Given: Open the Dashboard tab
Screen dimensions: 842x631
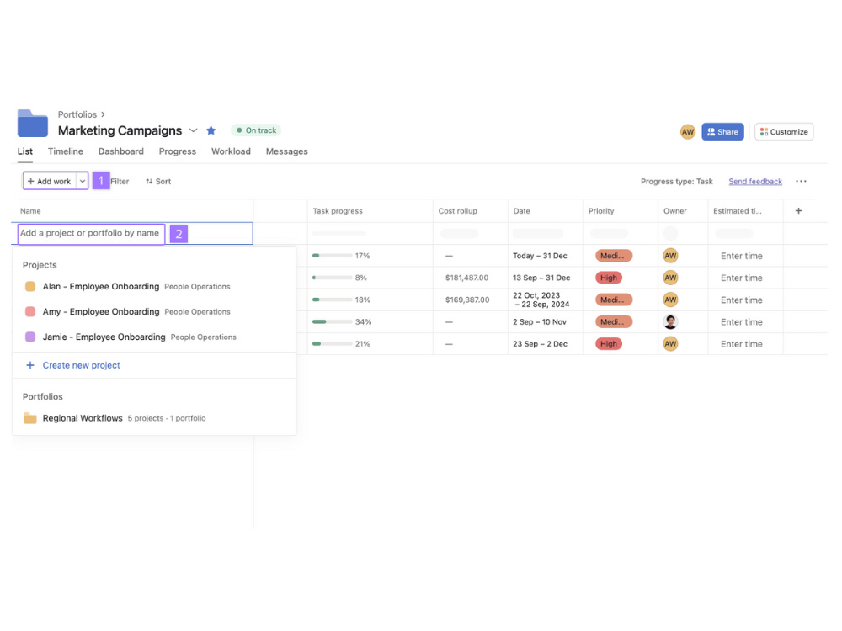Looking at the screenshot, I should tap(120, 151).
